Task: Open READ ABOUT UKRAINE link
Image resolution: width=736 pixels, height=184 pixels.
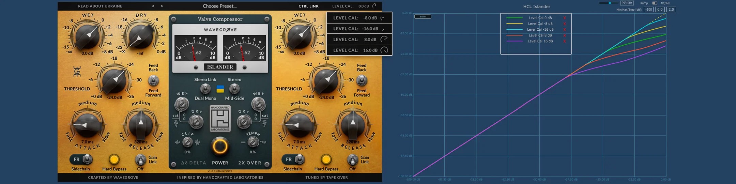Action: click(x=100, y=6)
